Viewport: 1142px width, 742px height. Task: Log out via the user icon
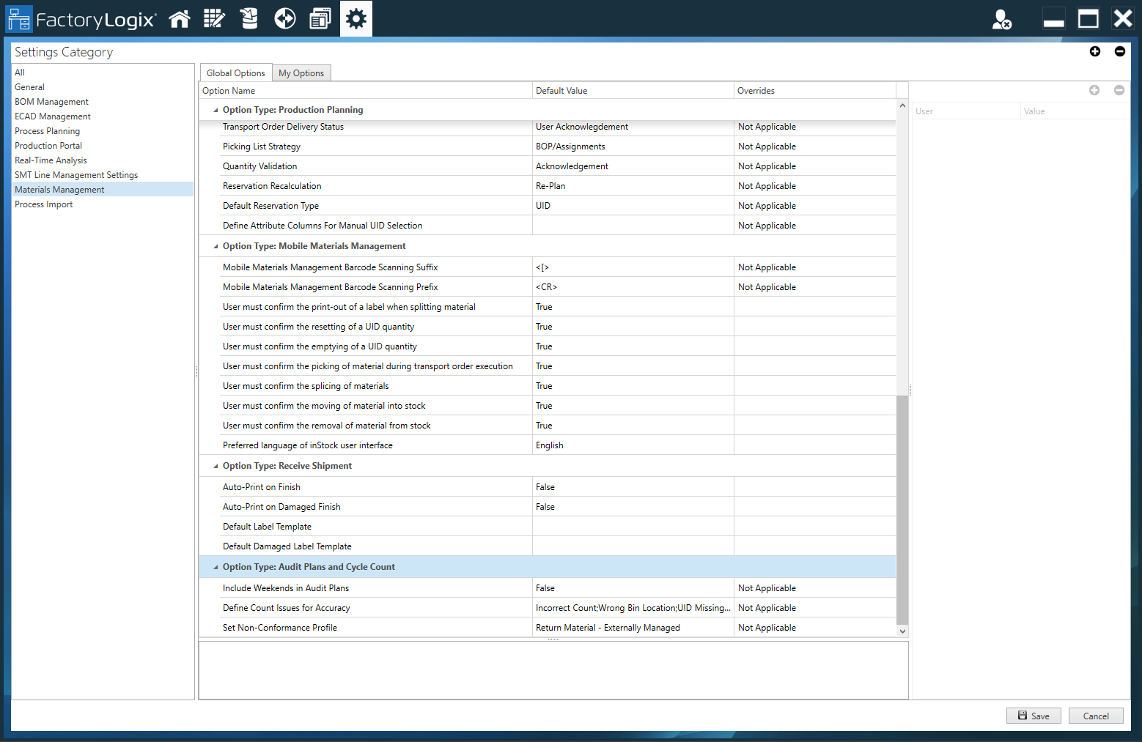[1002, 20]
